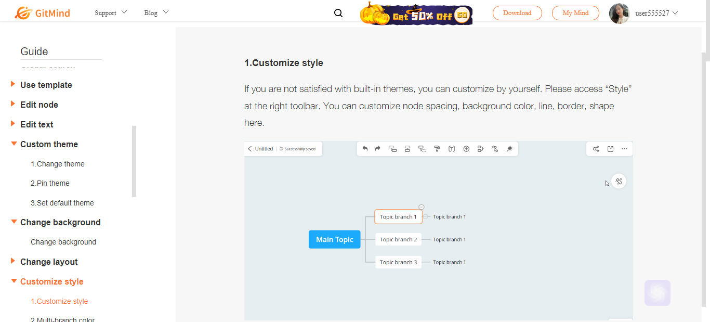Viewport: 710px width, 322px height.
Task: Click the redo arrow in the mind map toolbar
Action: tap(378, 149)
